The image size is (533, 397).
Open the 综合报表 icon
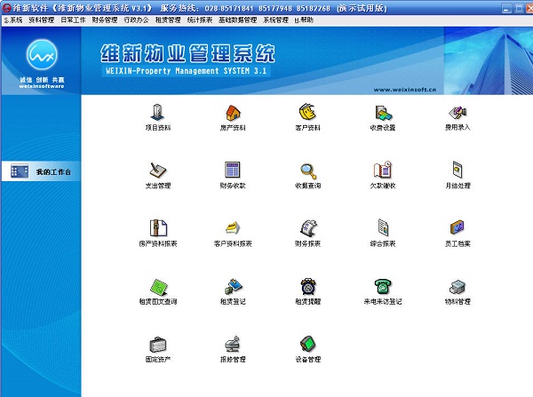click(x=383, y=227)
